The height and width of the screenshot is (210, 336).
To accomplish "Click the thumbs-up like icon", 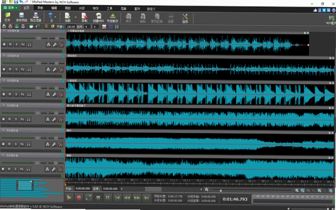I will pyautogui.click(x=315, y=10).
